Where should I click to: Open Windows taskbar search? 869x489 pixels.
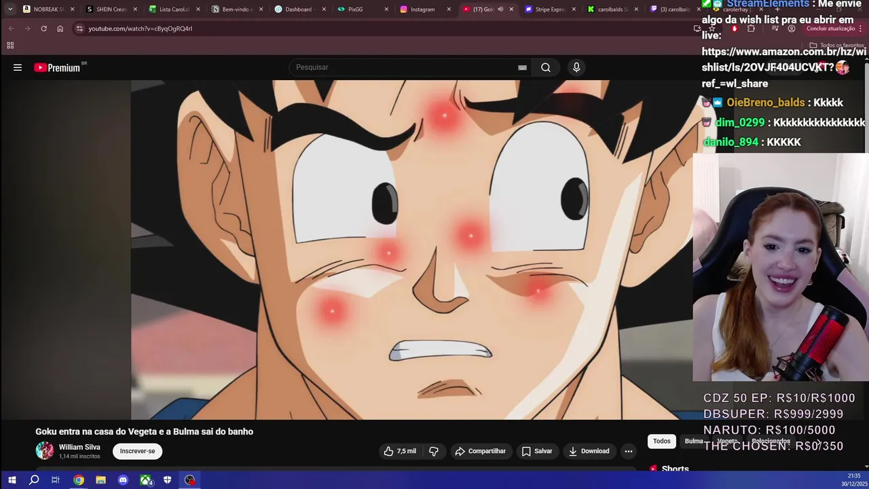pos(34,480)
